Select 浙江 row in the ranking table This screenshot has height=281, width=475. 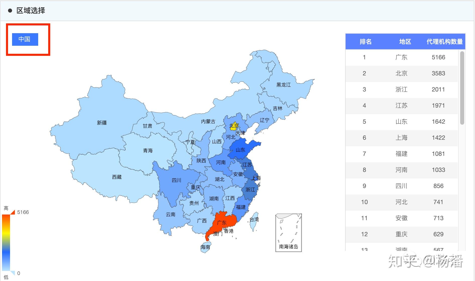401,89
